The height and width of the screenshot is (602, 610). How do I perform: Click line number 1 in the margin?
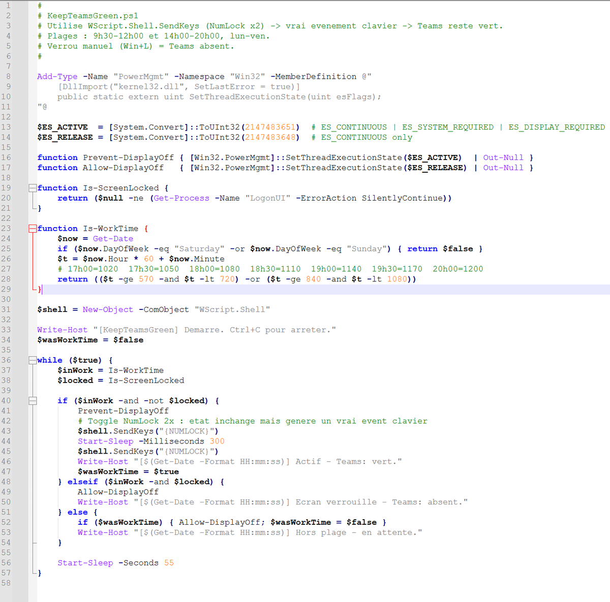pyautogui.click(x=8, y=6)
